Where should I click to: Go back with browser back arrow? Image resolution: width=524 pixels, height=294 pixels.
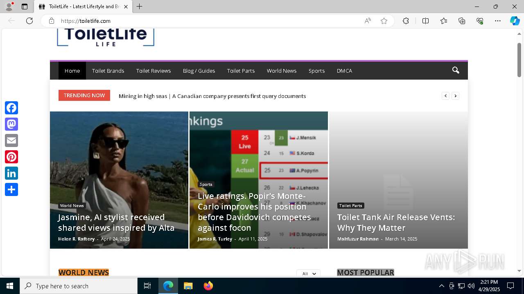(x=11, y=21)
